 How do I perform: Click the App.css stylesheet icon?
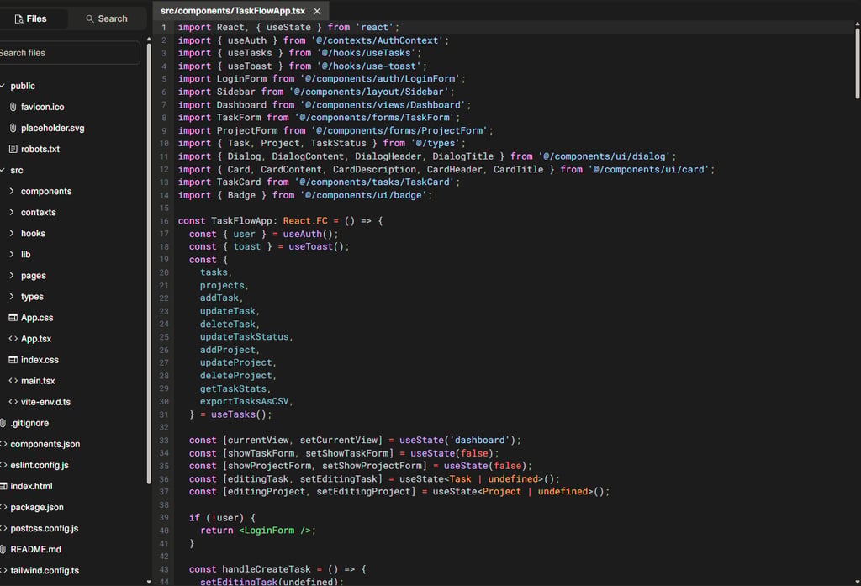point(13,318)
